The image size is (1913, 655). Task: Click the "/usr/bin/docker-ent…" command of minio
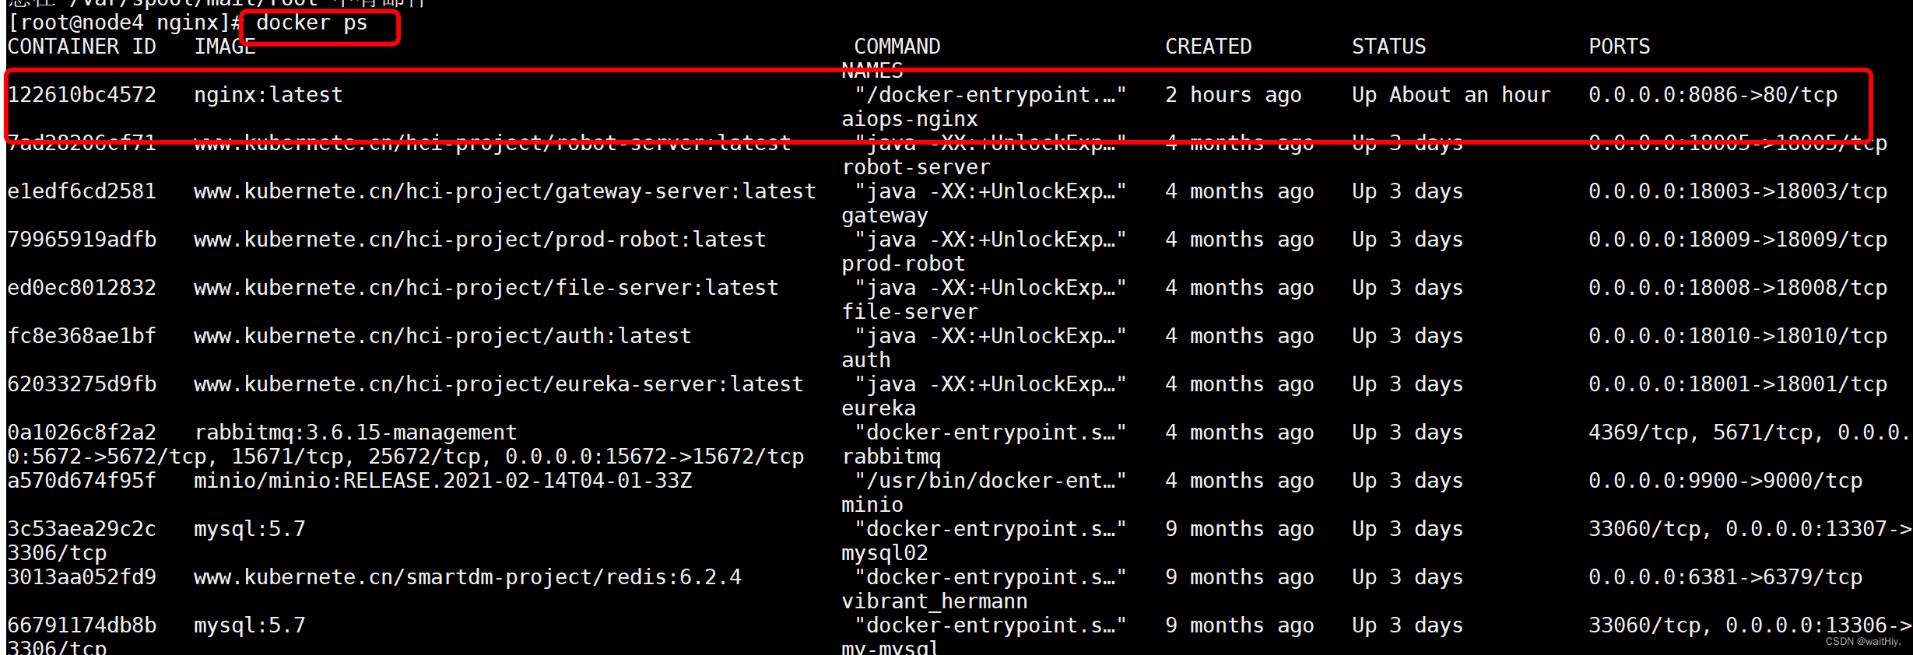tap(990, 481)
